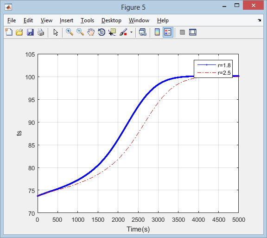Activate the Zoom In magnifier tool
Image resolution: width=267 pixels, height=238 pixels.
tap(70, 32)
